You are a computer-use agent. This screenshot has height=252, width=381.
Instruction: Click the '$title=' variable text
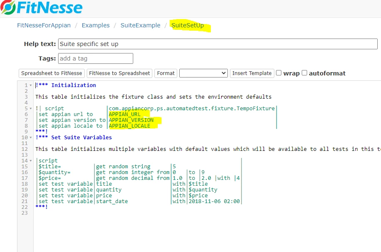49,166
